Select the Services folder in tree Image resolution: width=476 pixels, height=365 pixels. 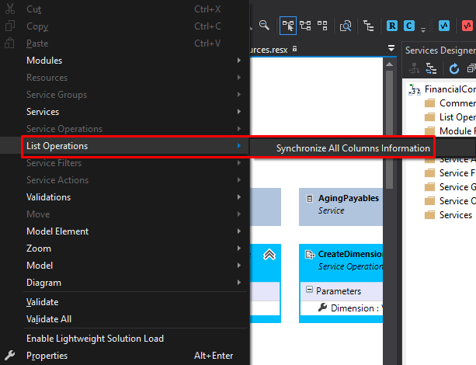coord(448,215)
